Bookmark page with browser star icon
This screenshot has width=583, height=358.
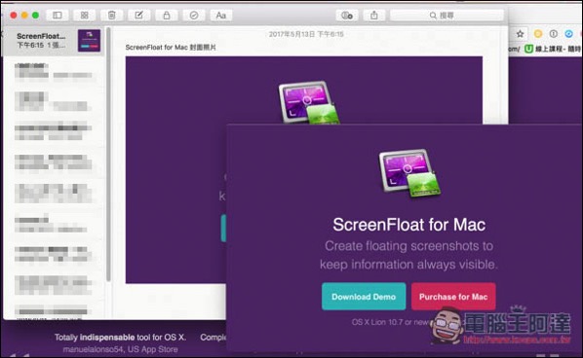(x=521, y=34)
